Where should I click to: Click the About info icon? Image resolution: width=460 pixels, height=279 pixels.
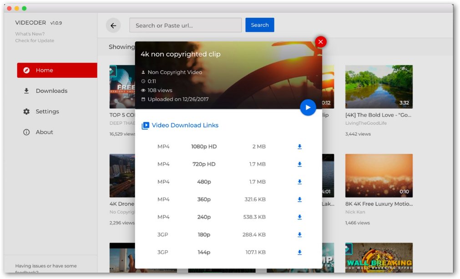click(x=26, y=132)
